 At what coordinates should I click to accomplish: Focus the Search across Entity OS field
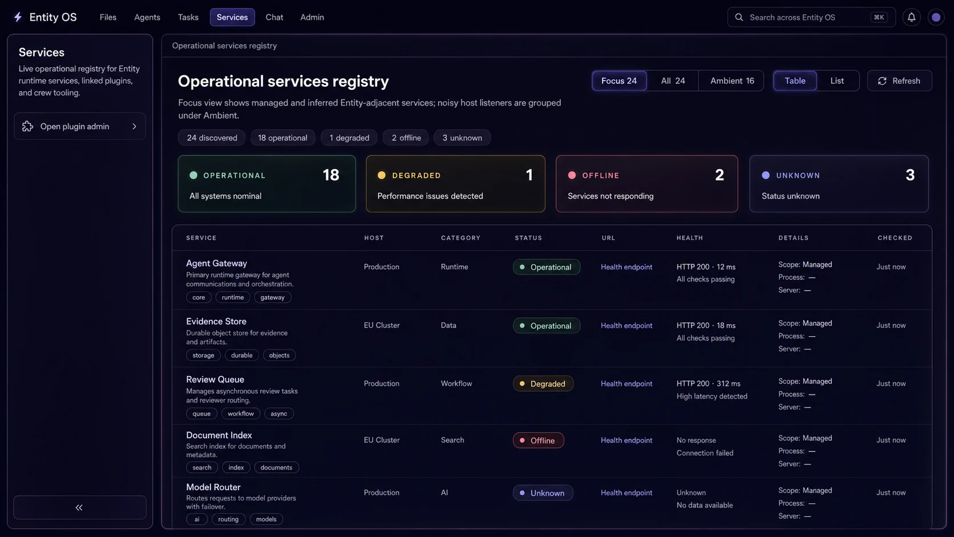pyautogui.click(x=811, y=17)
